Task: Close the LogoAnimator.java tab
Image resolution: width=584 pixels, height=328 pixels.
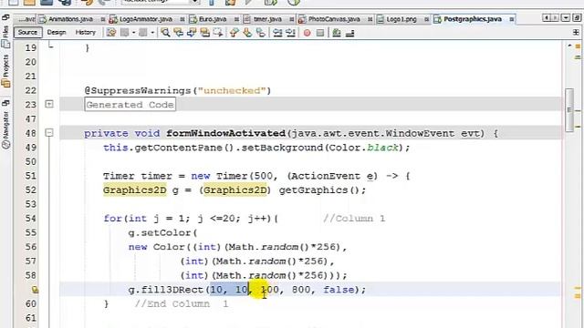Action: 182,19
